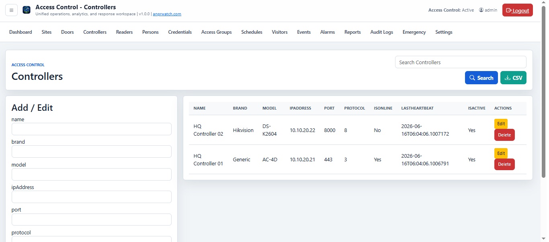This screenshot has width=549, height=242.
Task: Open the Visitors page
Action: [280, 32]
